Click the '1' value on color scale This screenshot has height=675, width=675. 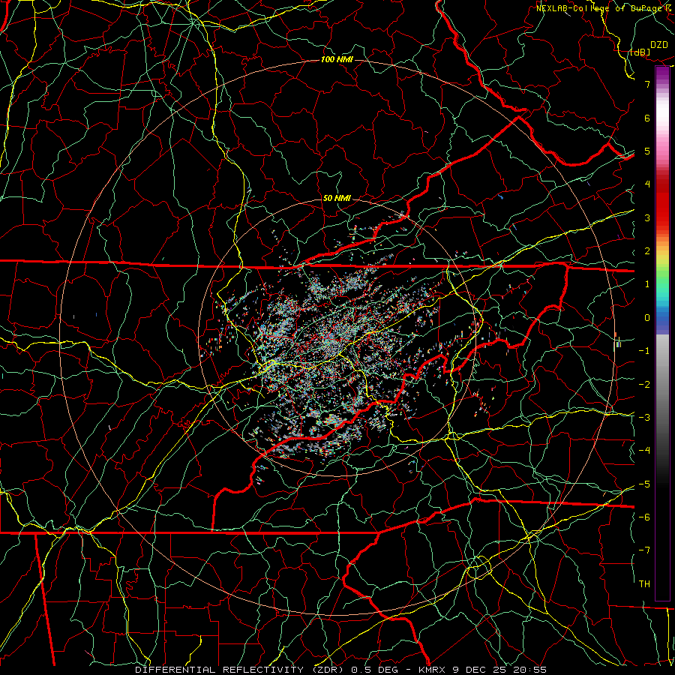[x=647, y=284]
